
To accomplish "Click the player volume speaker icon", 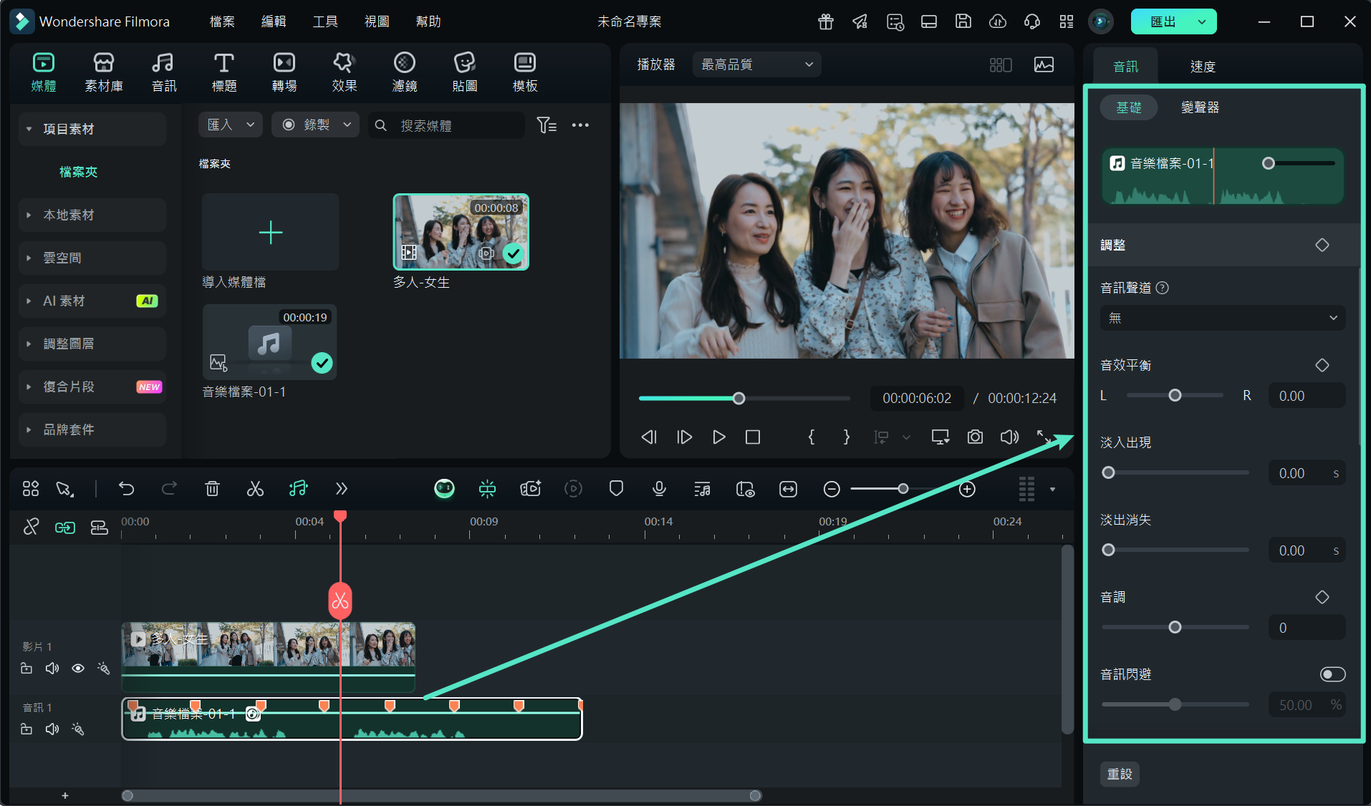I will click(1009, 437).
